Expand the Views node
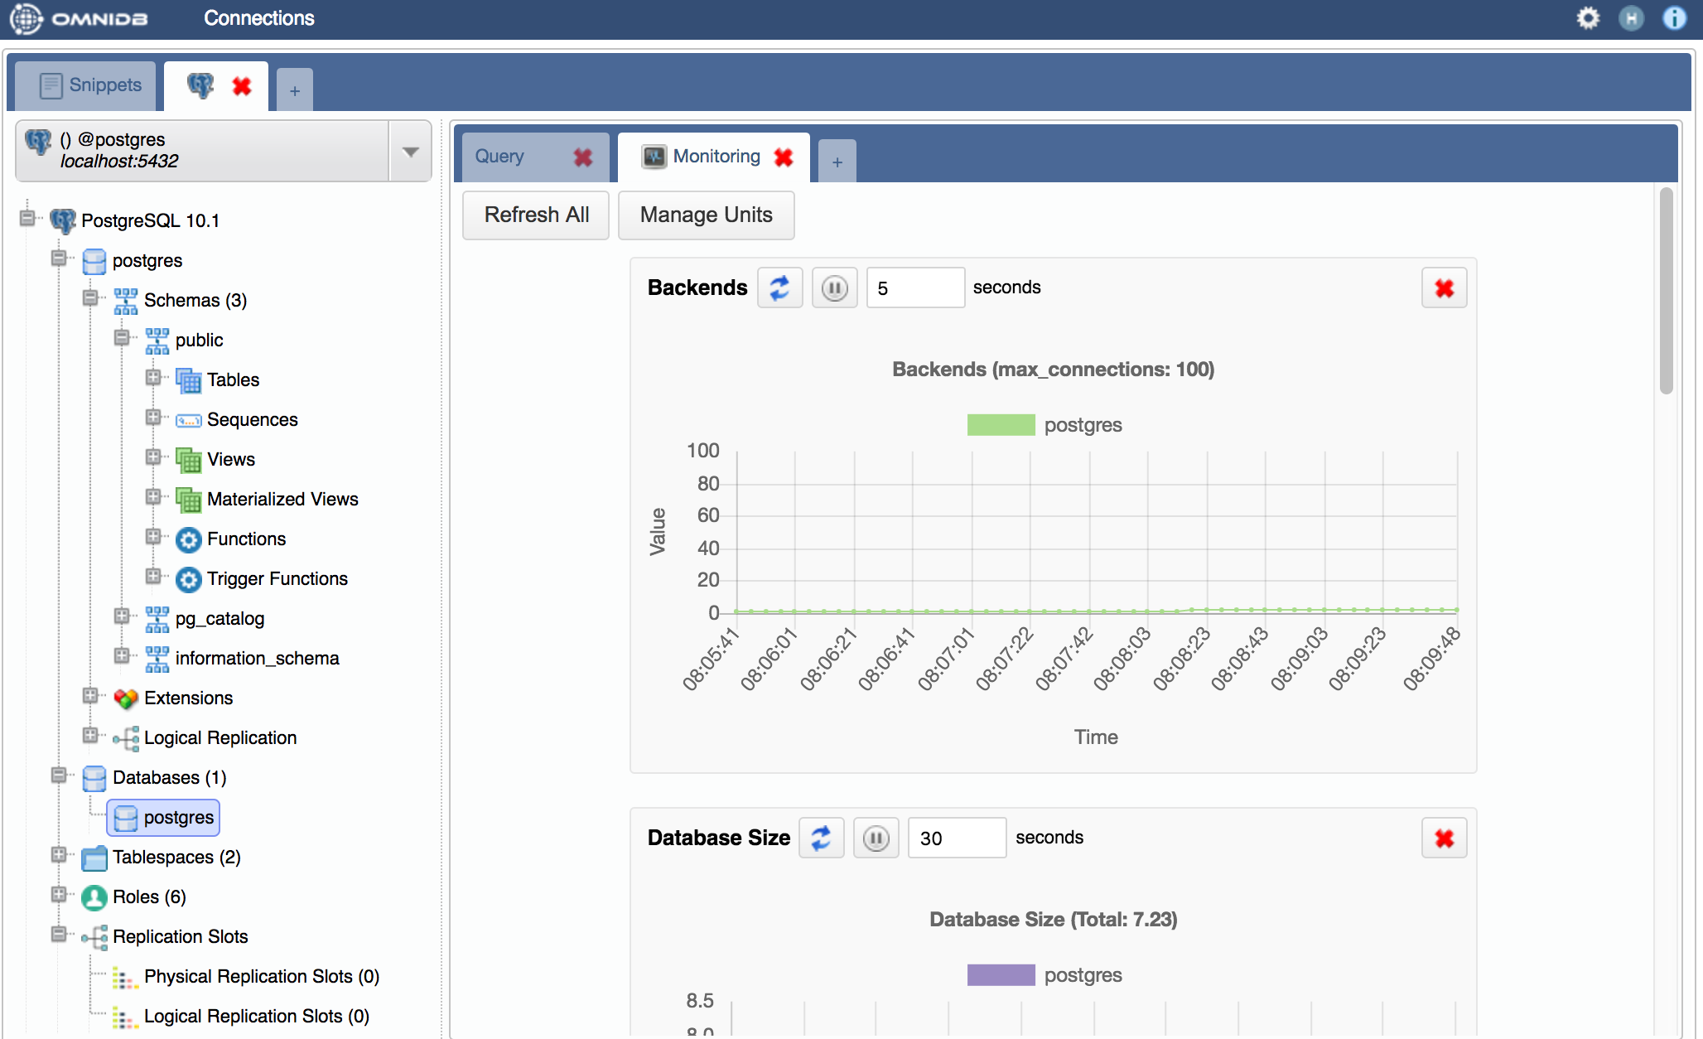This screenshot has width=1703, height=1039. pyautogui.click(x=153, y=457)
